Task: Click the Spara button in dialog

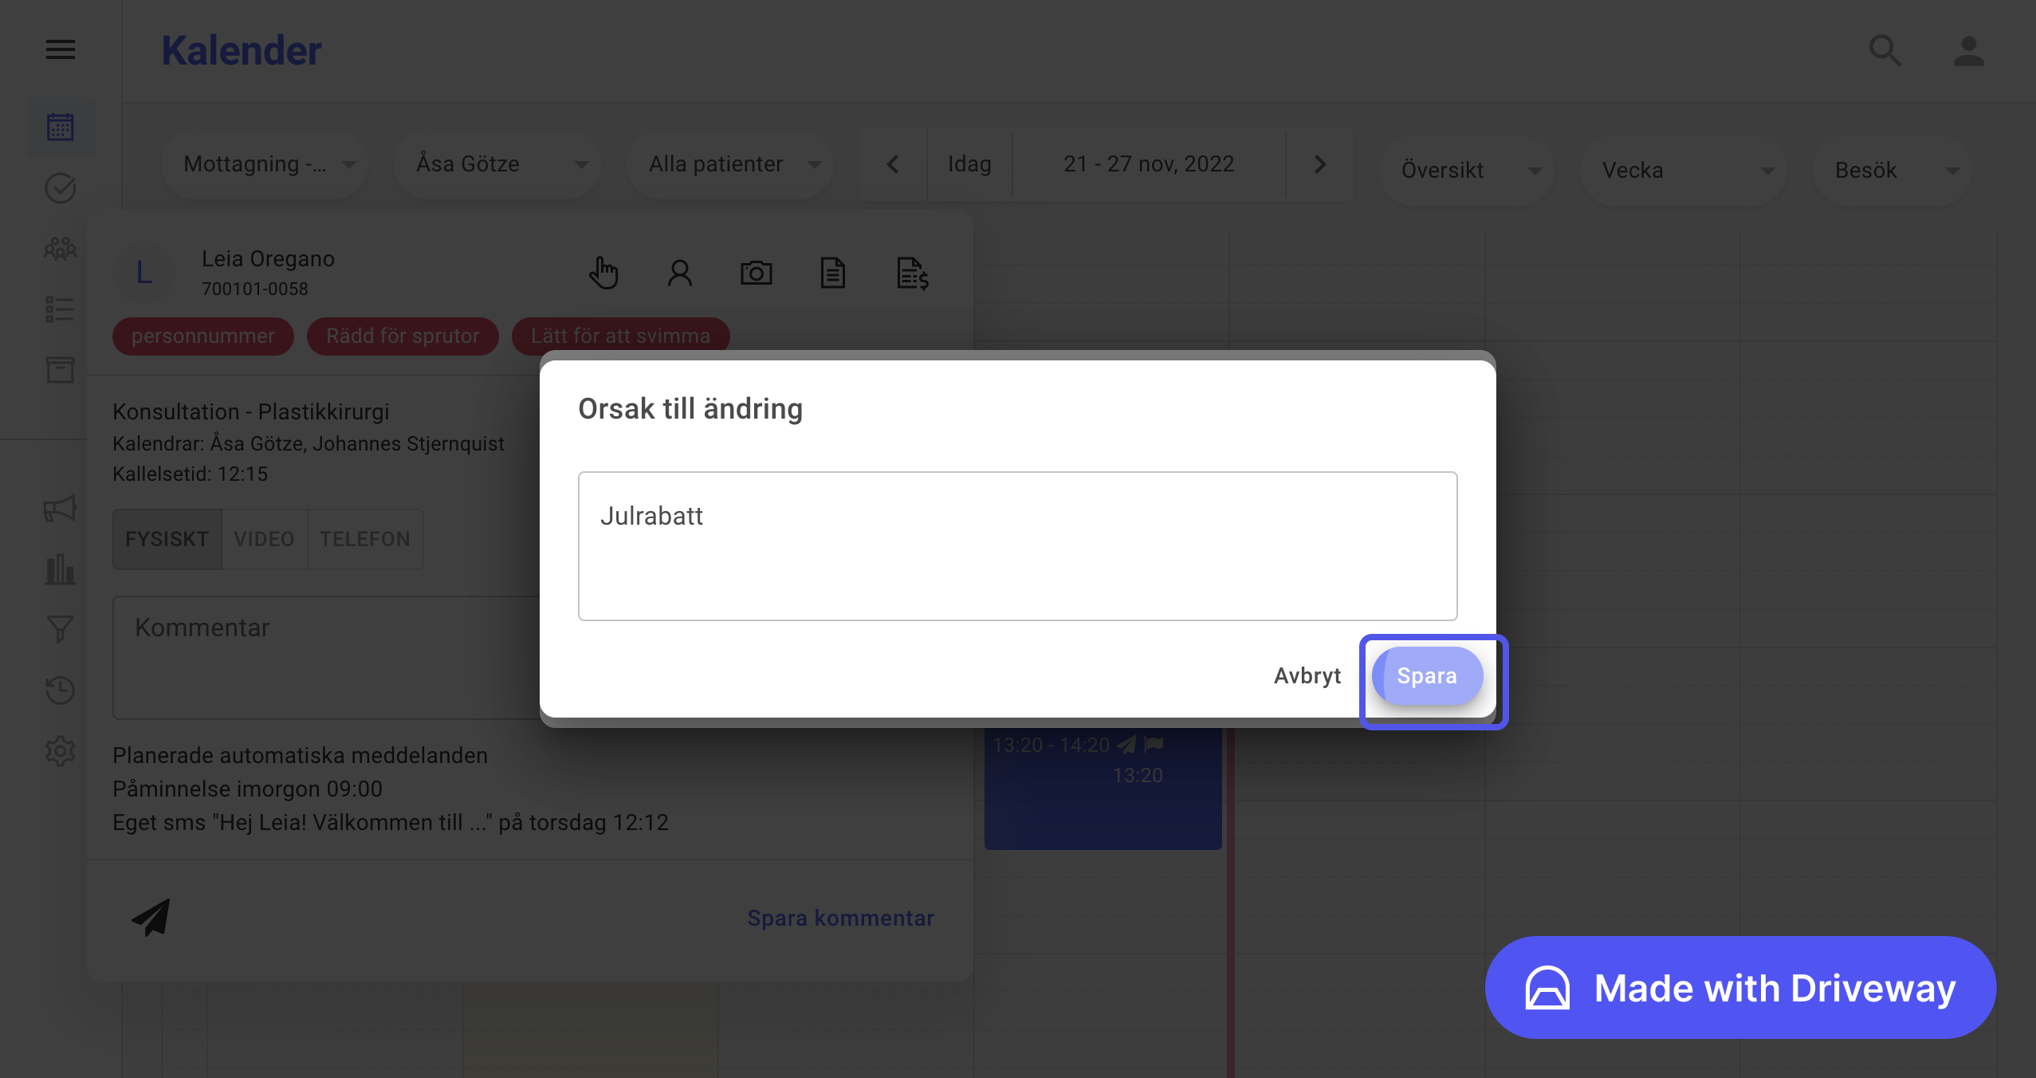Action: [x=1428, y=676]
